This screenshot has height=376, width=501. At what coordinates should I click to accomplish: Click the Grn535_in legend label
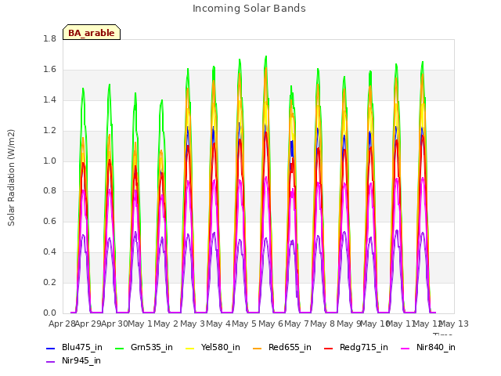point(152,347)
